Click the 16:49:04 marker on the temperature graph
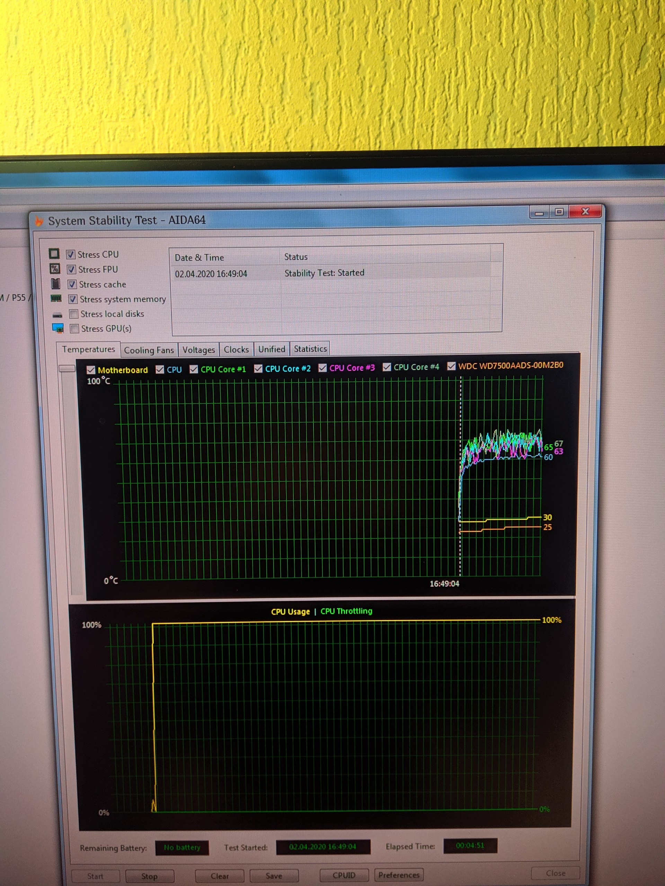 tap(444, 584)
